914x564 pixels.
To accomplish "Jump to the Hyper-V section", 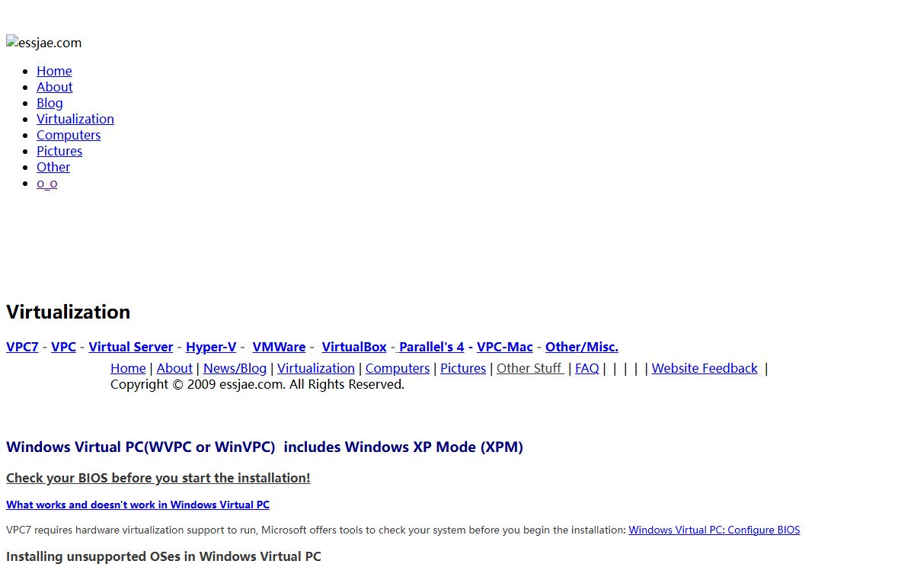I will 211,347.
